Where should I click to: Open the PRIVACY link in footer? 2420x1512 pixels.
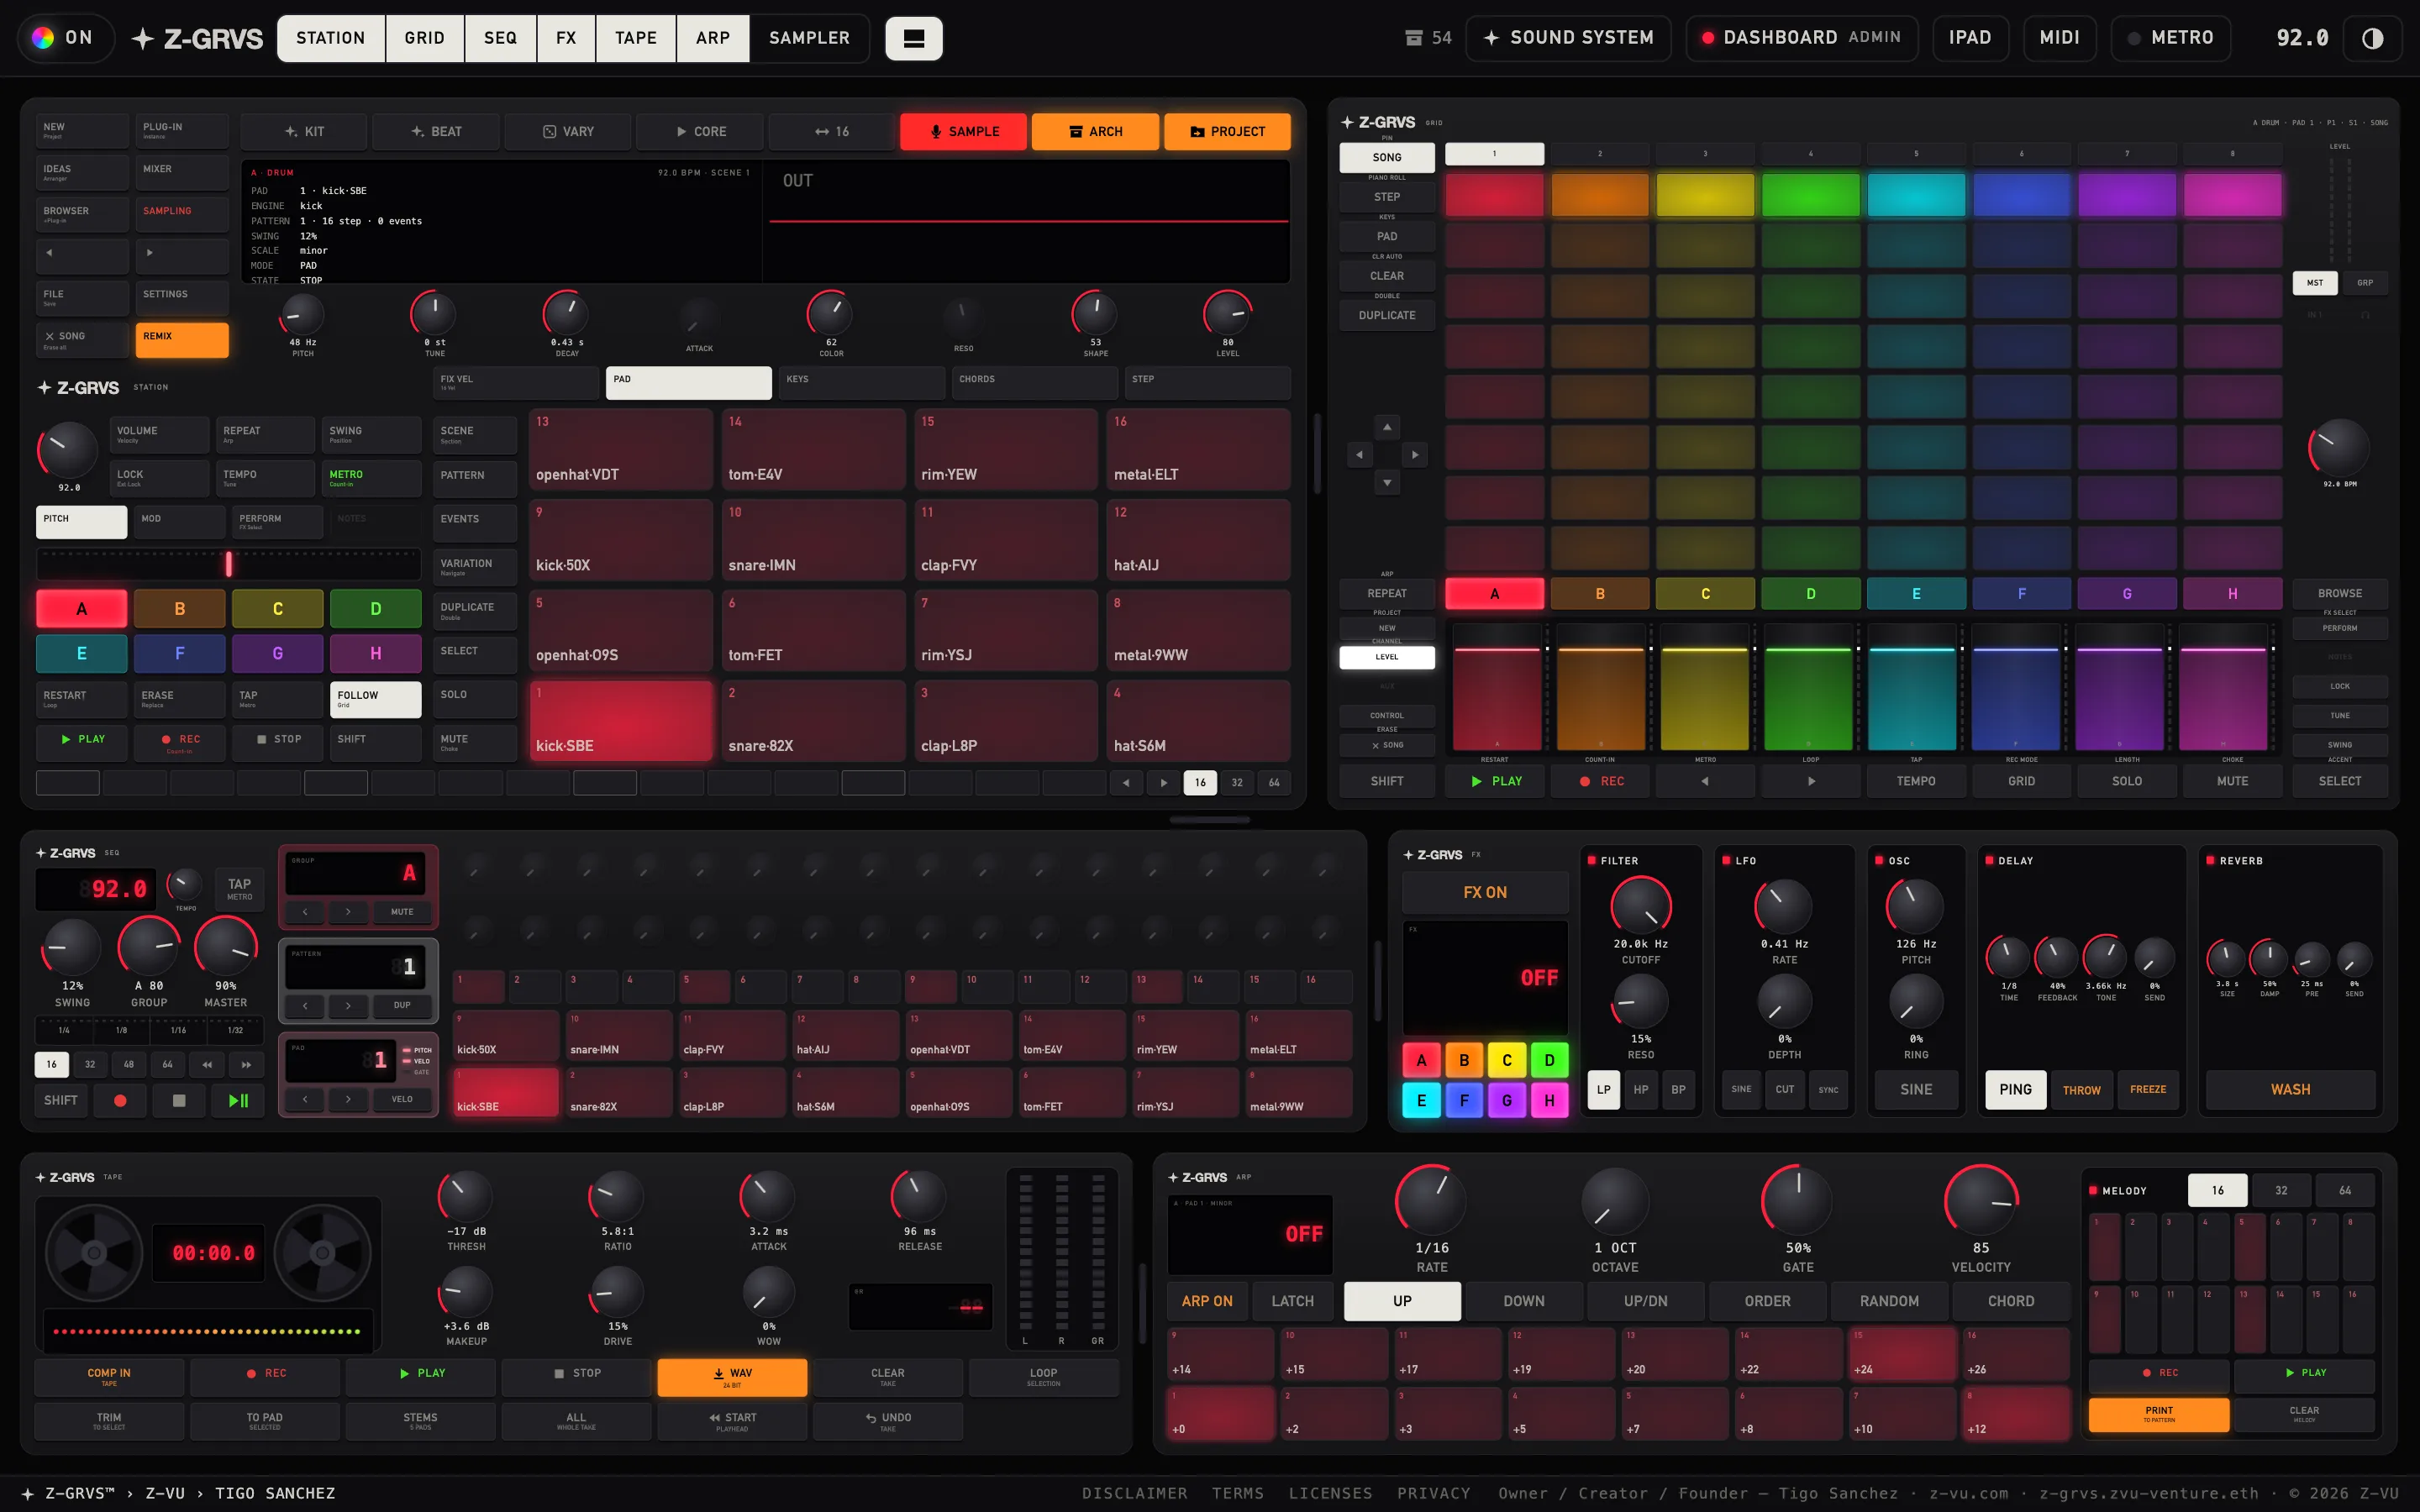click(x=1433, y=1493)
